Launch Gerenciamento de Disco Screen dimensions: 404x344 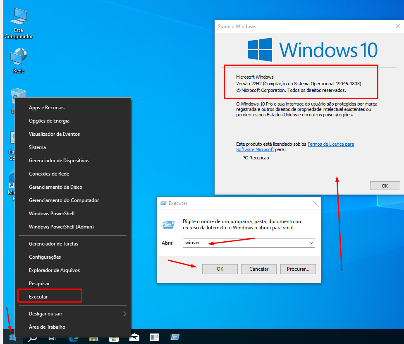click(73, 187)
